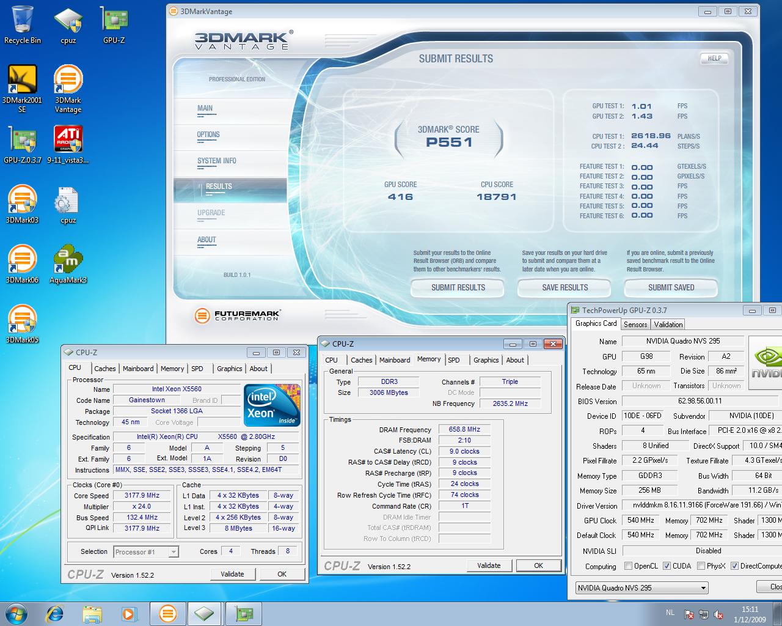Click the GPU-Z BIOS Version field
The height and width of the screenshot is (626, 782).
pos(700,401)
